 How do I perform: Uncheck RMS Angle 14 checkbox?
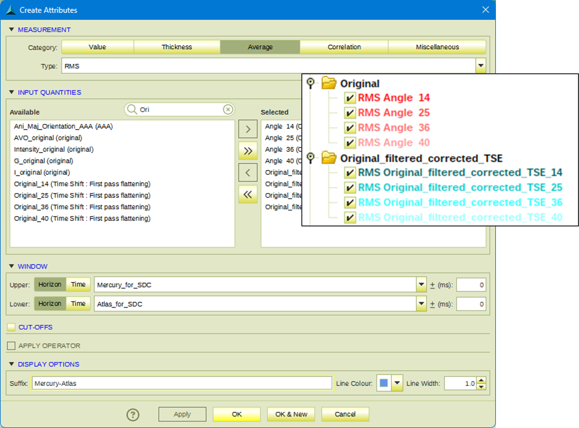point(349,98)
